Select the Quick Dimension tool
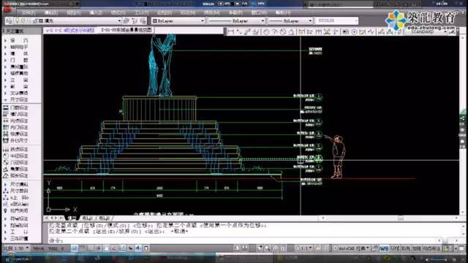 point(301,31)
